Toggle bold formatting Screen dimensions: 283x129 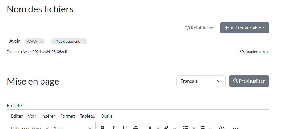[x=102, y=128]
